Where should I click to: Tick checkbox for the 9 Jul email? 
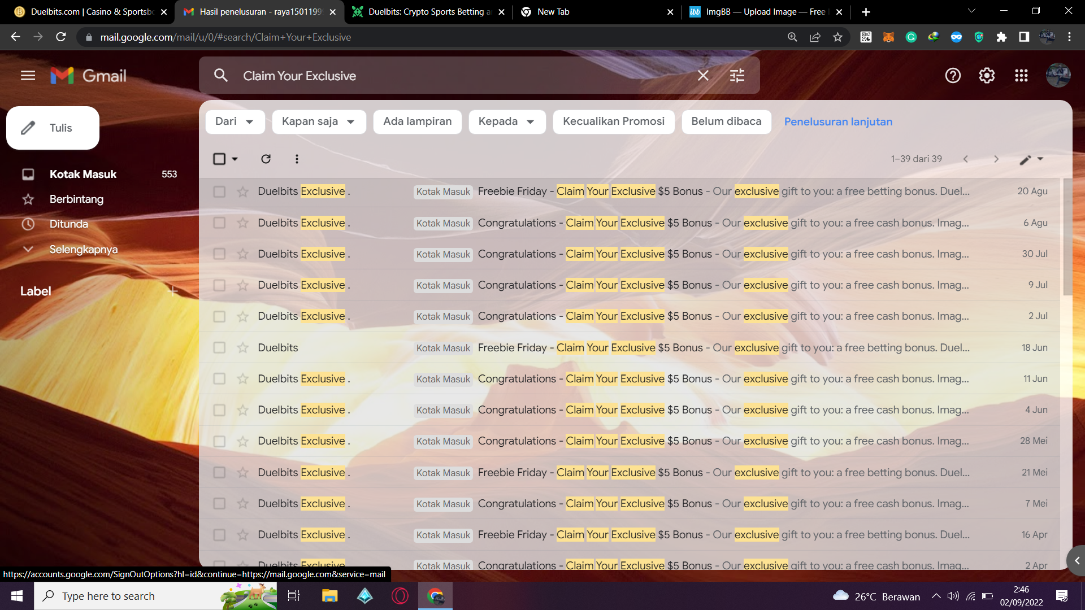[x=219, y=285]
